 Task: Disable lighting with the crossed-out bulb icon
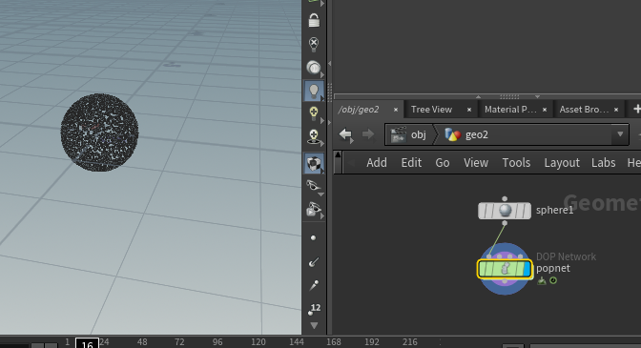click(314, 44)
